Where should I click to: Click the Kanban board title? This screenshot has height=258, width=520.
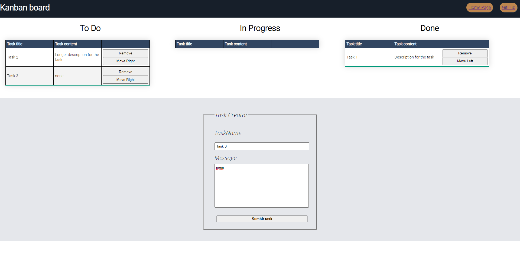(25, 8)
